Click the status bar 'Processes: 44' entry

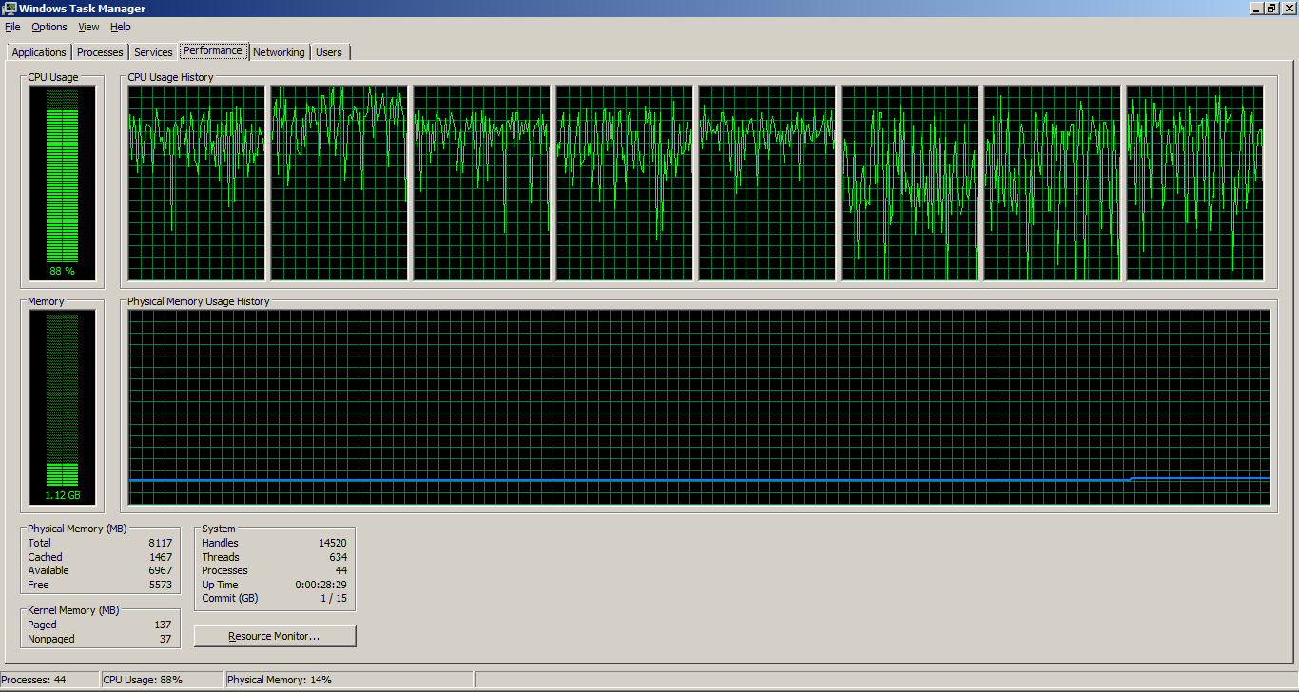click(x=49, y=680)
